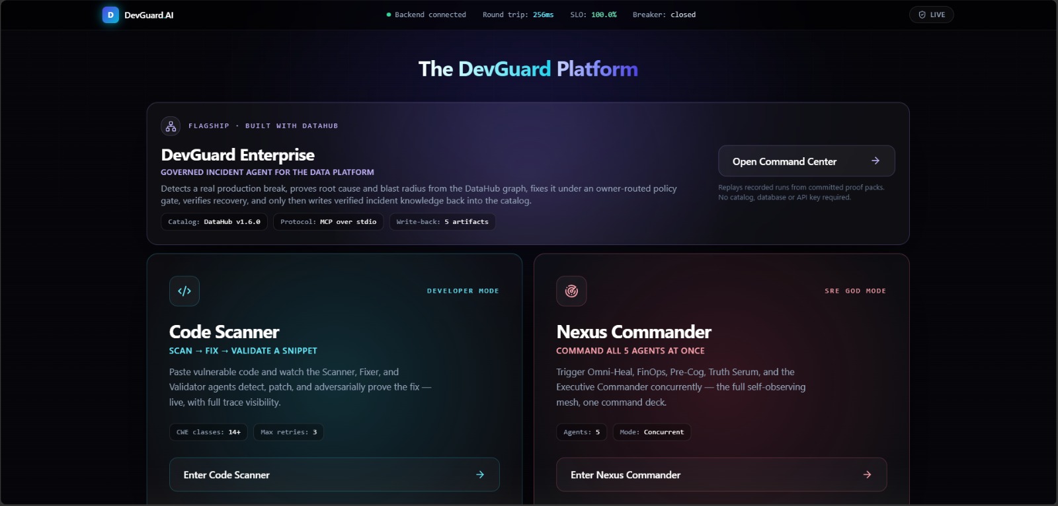The height and width of the screenshot is (506, 1058).
Task: Click the arrow in Enter Code Scanner
Action: click(480, 474)
